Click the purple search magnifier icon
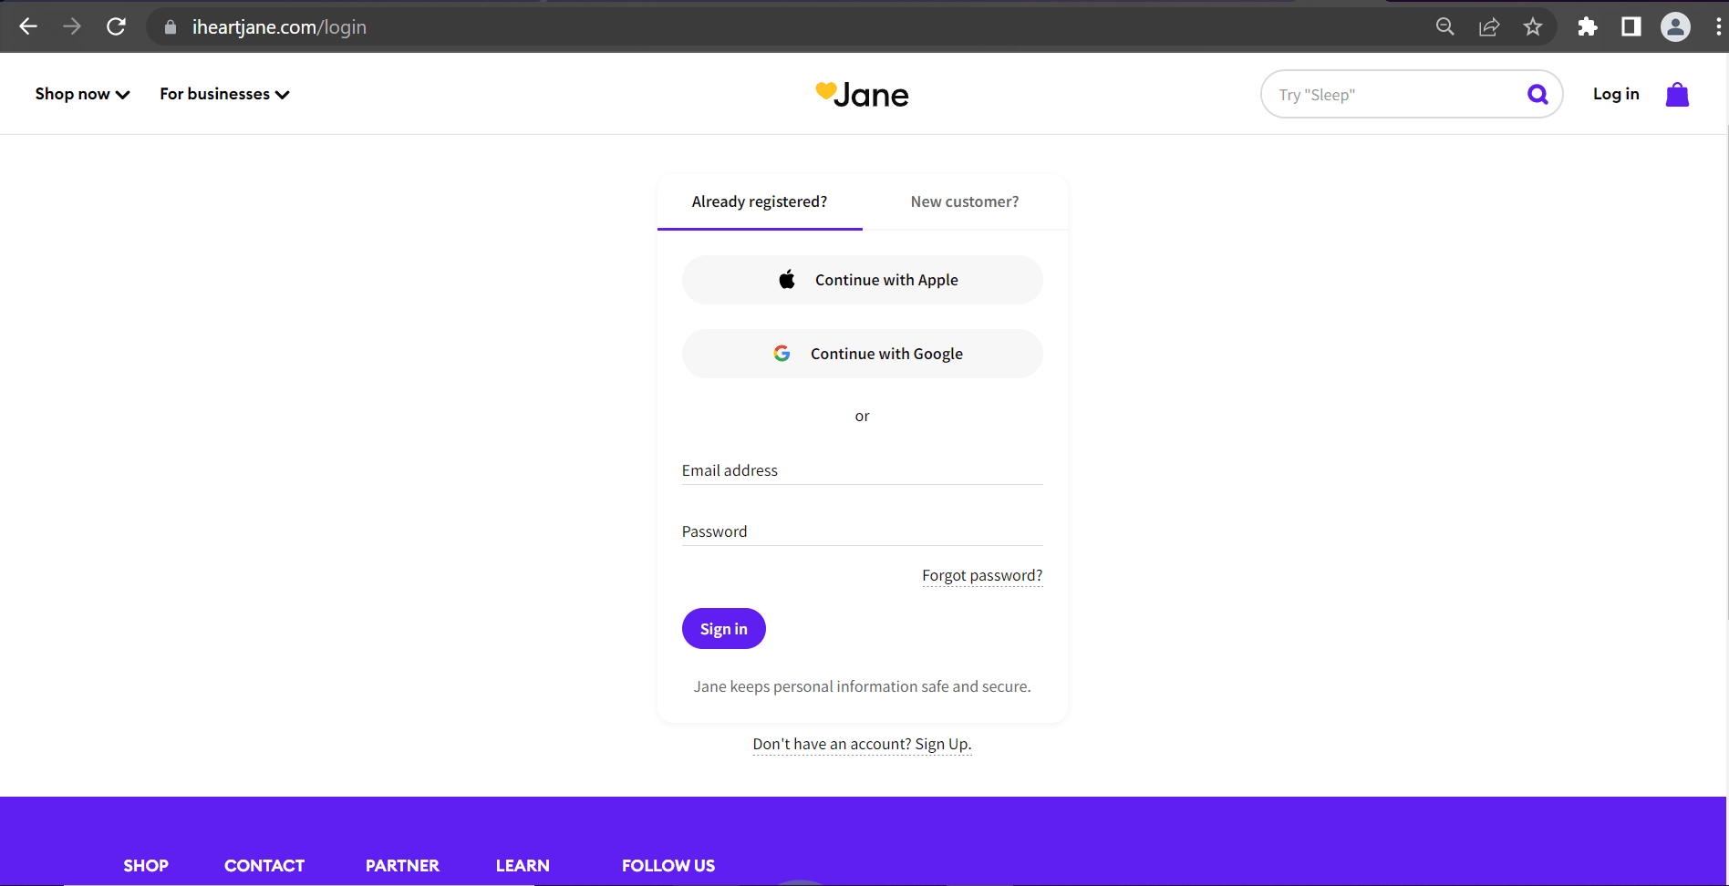This screenshot has height=886, width=1729. pos(1537,94)
